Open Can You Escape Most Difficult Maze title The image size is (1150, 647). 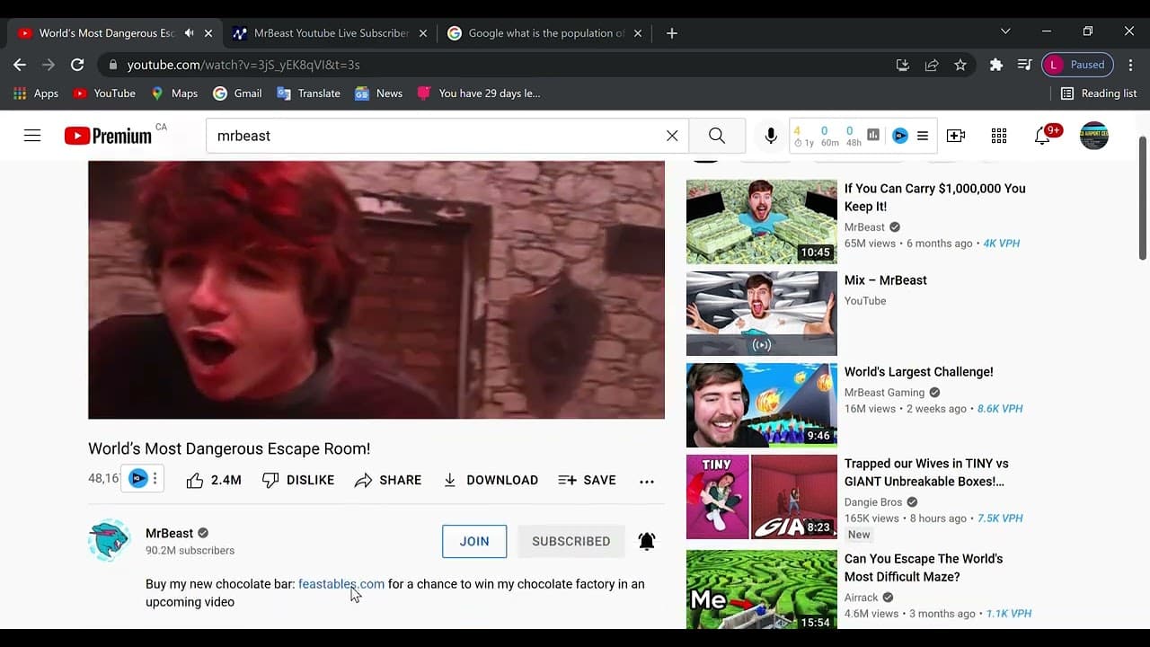(924, 568)
